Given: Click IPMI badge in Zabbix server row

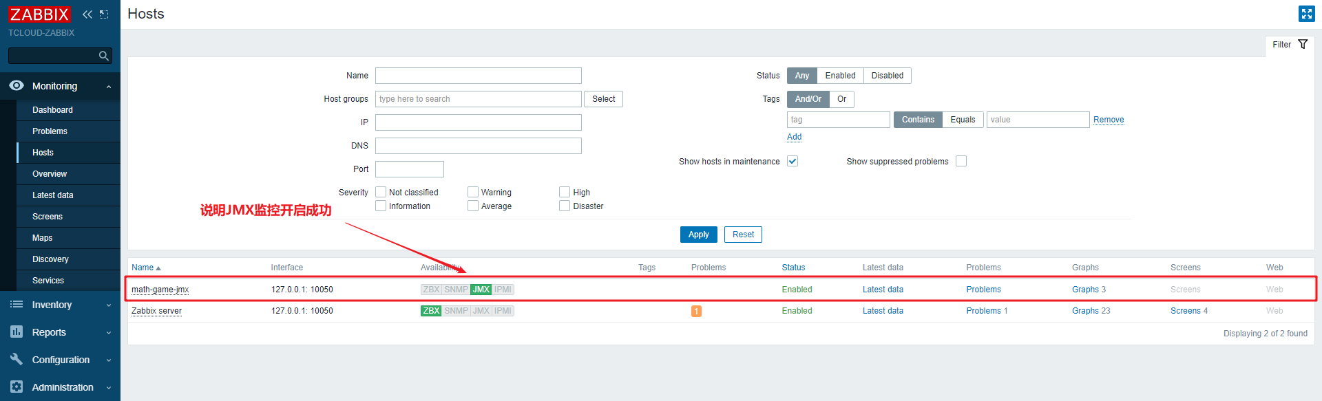Looking at the screenshot, I should (x=503, y=311).
